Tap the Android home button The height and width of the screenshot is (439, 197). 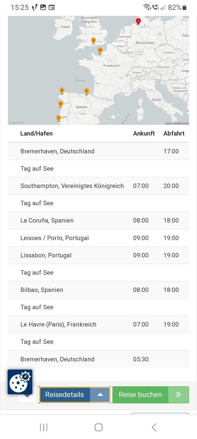pyautogui.click(x=98, y=427)
